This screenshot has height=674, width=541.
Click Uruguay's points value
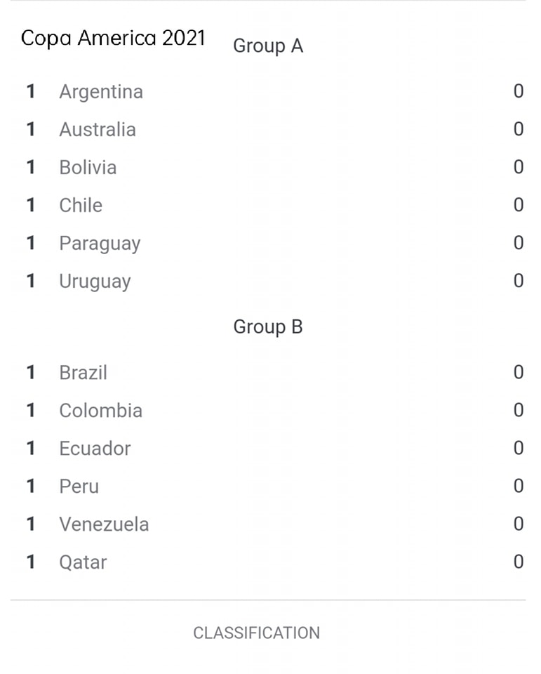click(x=519, y=281)
